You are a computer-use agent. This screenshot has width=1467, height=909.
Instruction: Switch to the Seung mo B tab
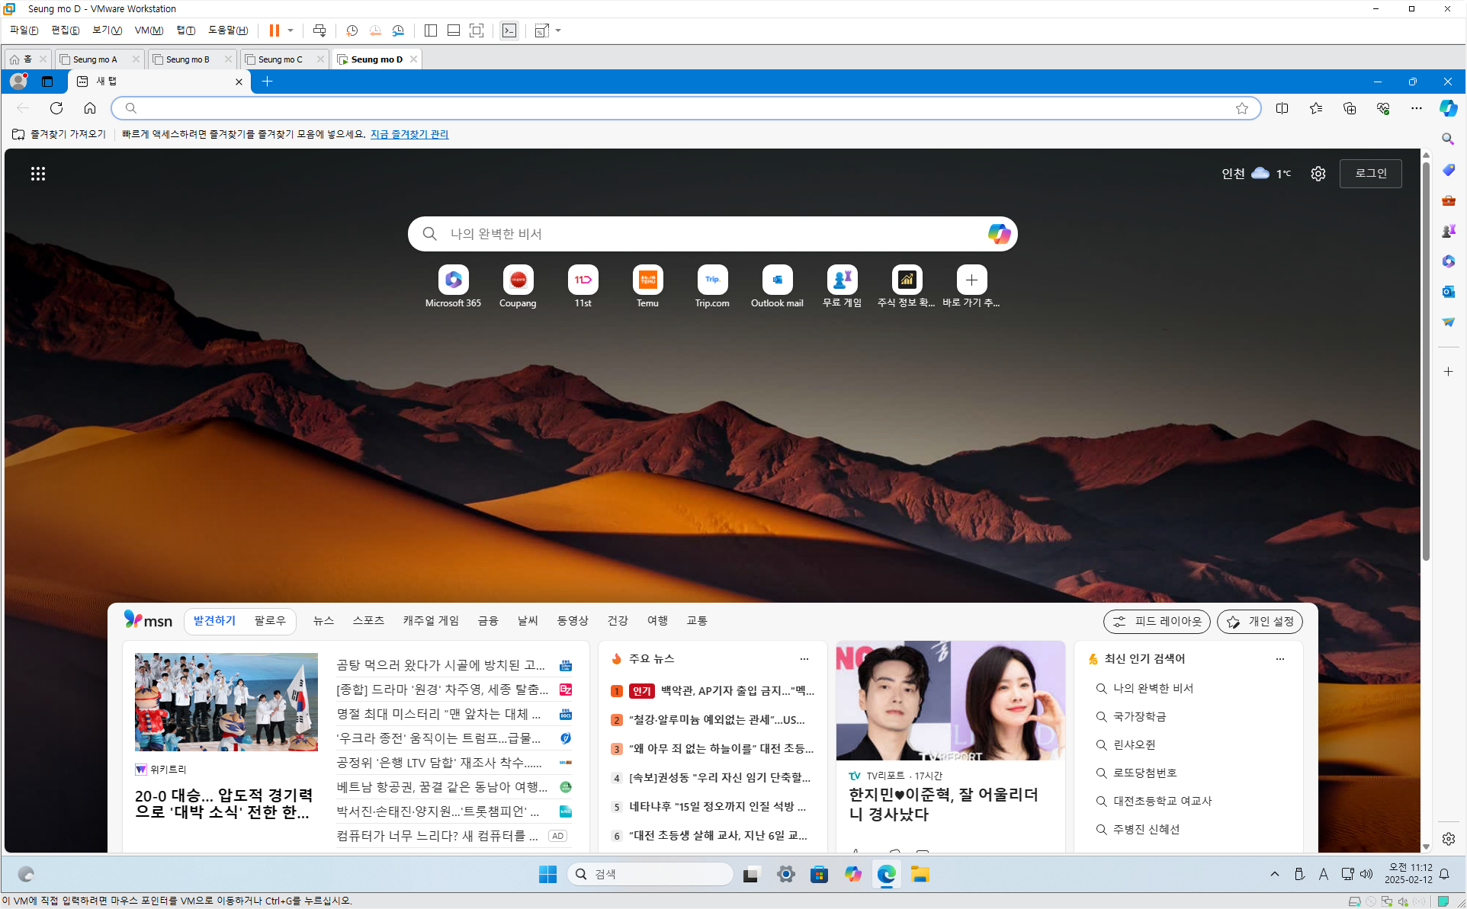[188, 59]
